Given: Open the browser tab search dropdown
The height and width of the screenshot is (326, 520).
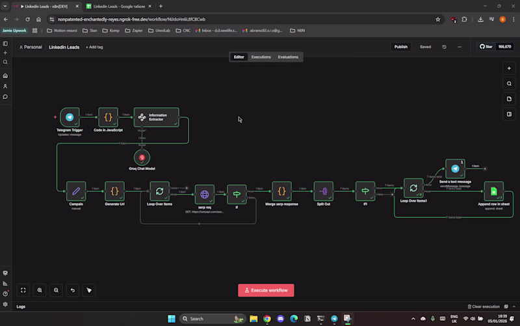Looking at the screenshot, I should click(x=5, y=7).
